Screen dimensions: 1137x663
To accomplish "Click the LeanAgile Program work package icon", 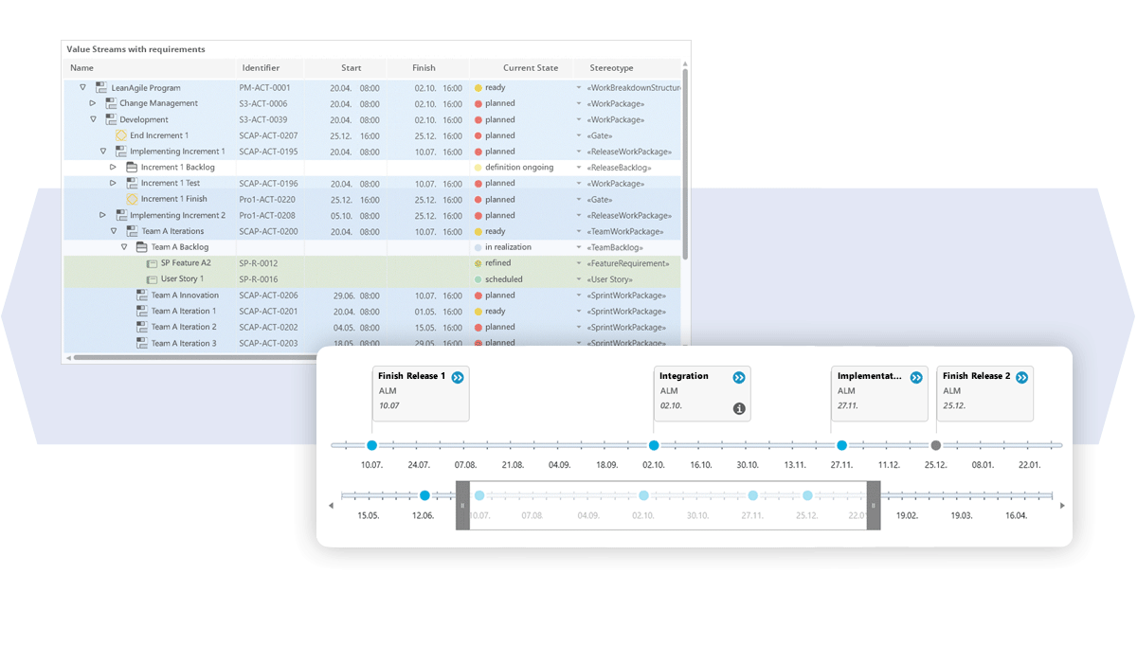I will point(101,88).
